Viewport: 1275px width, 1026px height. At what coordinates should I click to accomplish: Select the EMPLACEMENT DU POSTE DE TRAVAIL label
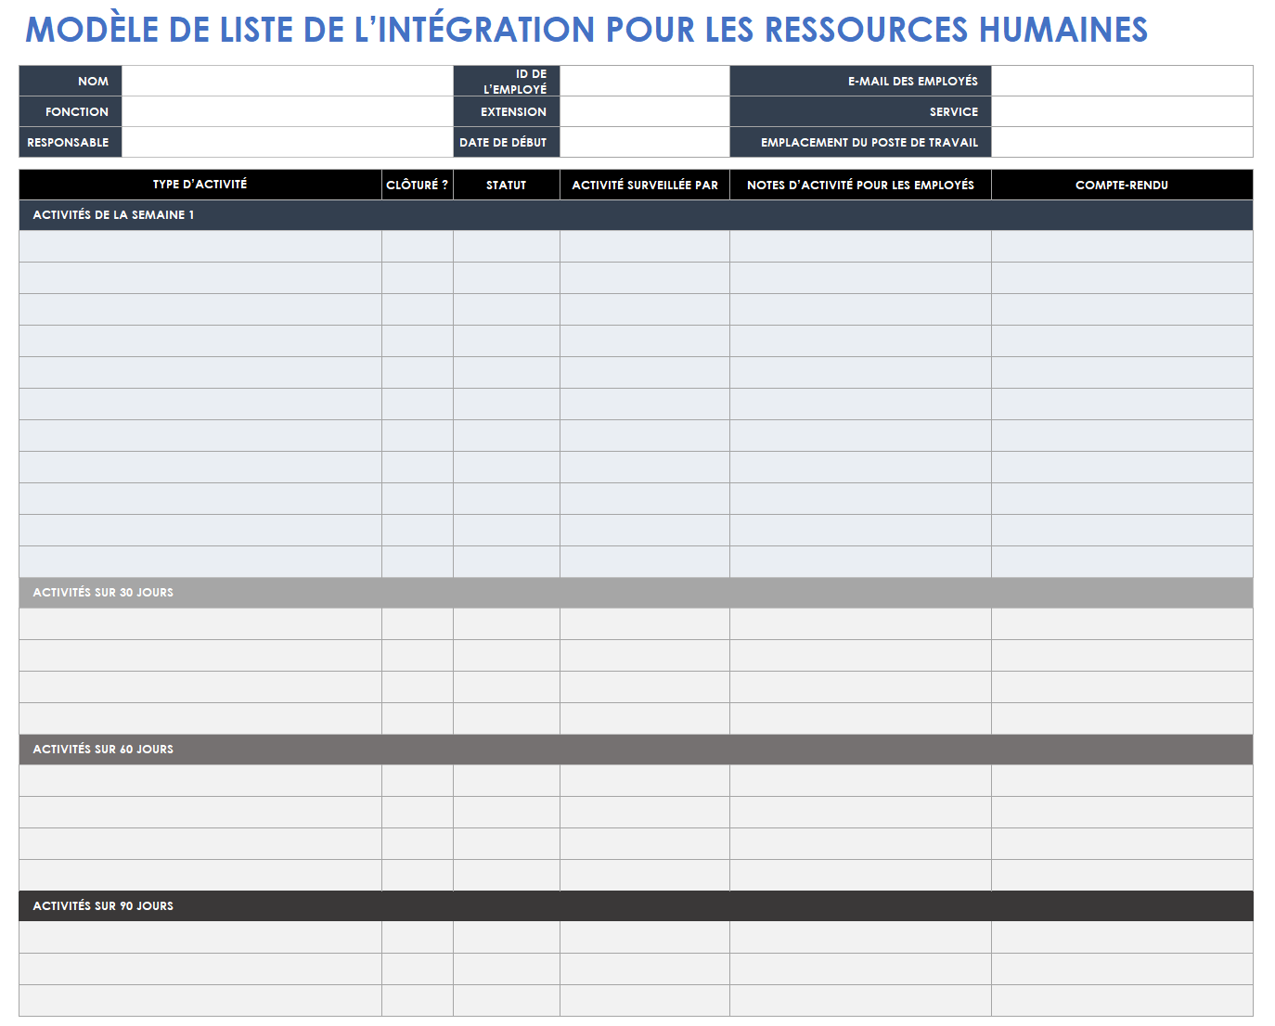tap(860, 142)
